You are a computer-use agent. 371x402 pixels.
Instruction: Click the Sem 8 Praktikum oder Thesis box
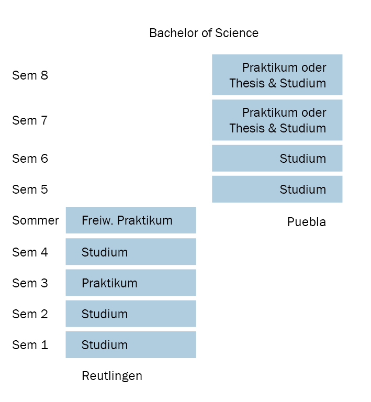click(x=277, y=75)
